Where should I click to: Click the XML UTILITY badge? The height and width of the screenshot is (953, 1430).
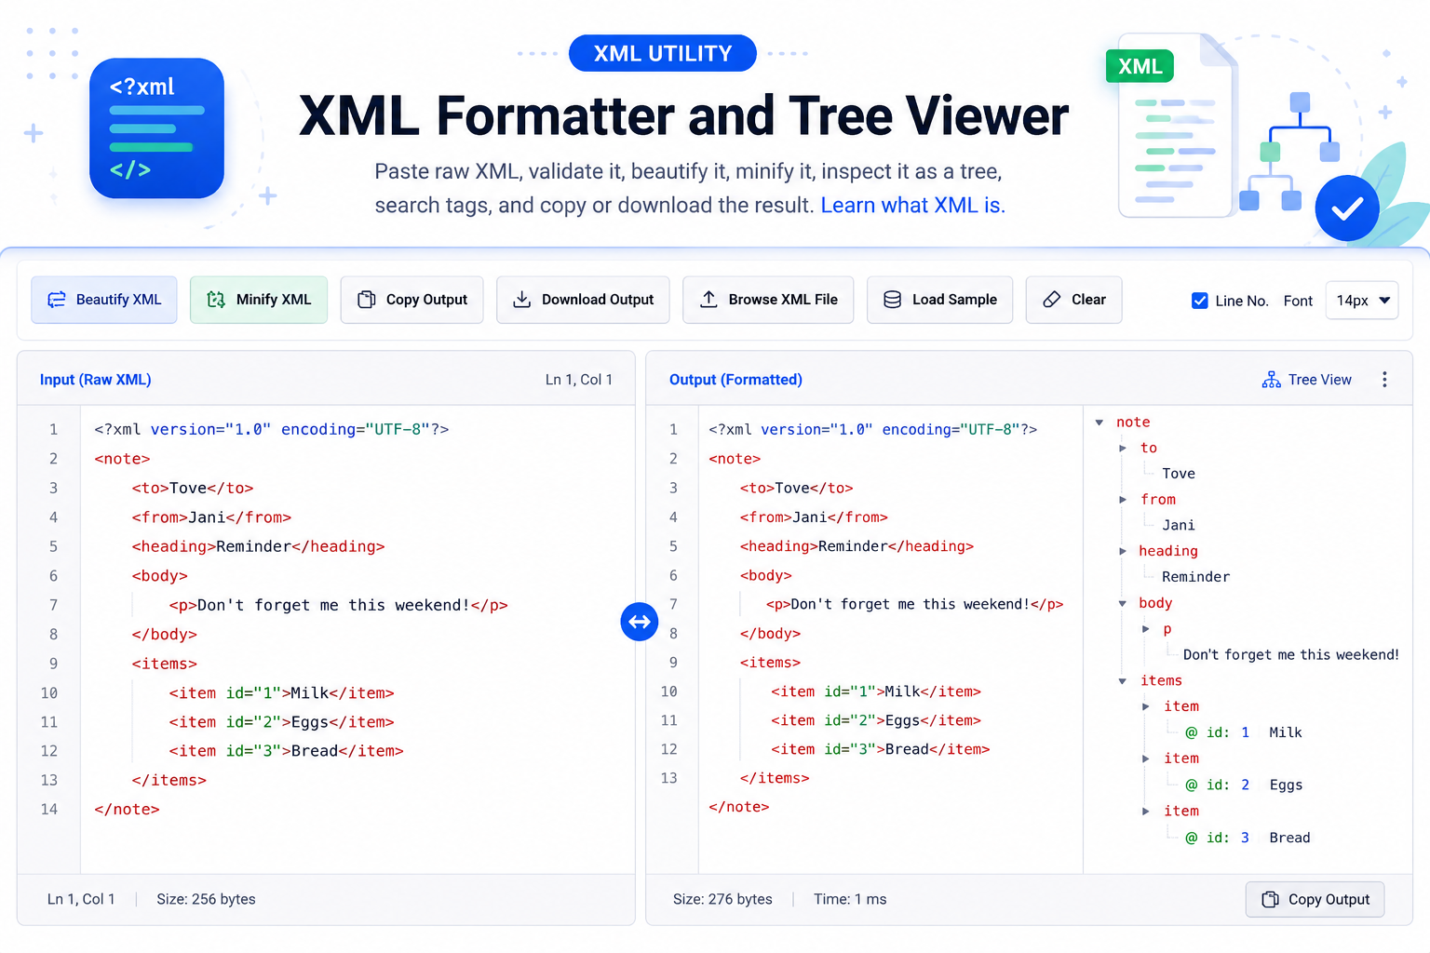point(663,53)
